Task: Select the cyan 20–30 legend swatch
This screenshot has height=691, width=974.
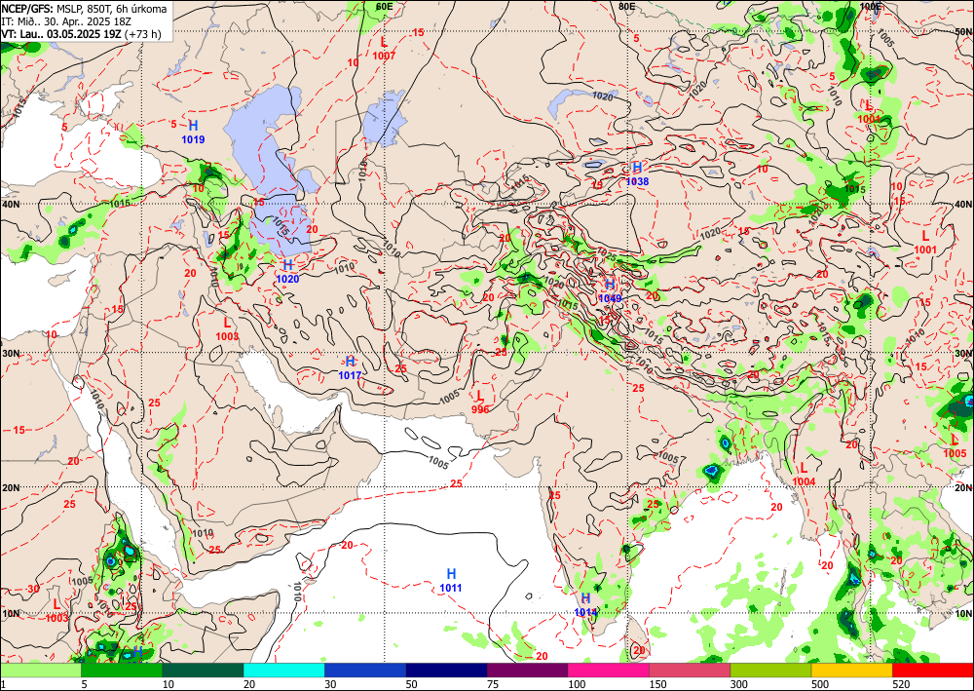Action: pyautogui.click(x=283, y=670)
